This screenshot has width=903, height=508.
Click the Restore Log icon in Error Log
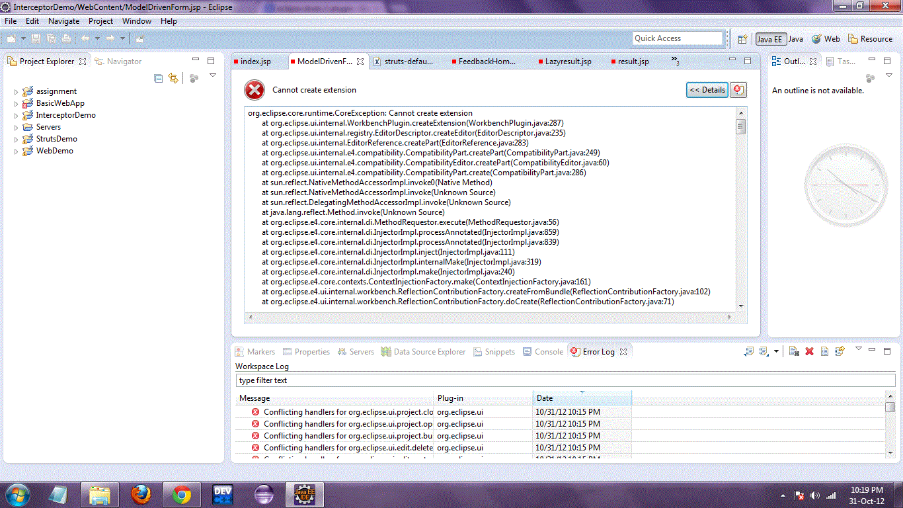click(840, 351)
